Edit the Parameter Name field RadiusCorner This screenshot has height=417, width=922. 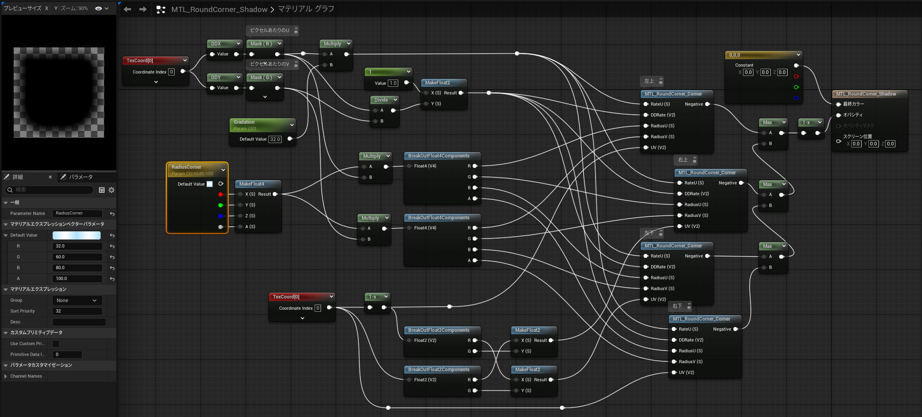click(x=77, y=213)
